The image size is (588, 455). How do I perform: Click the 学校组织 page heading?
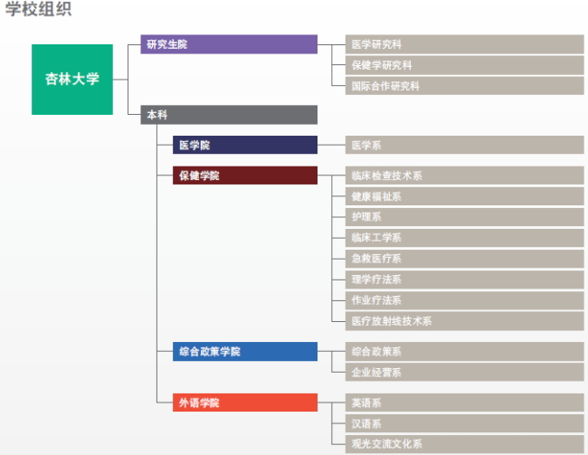click(x=38, y=9)
